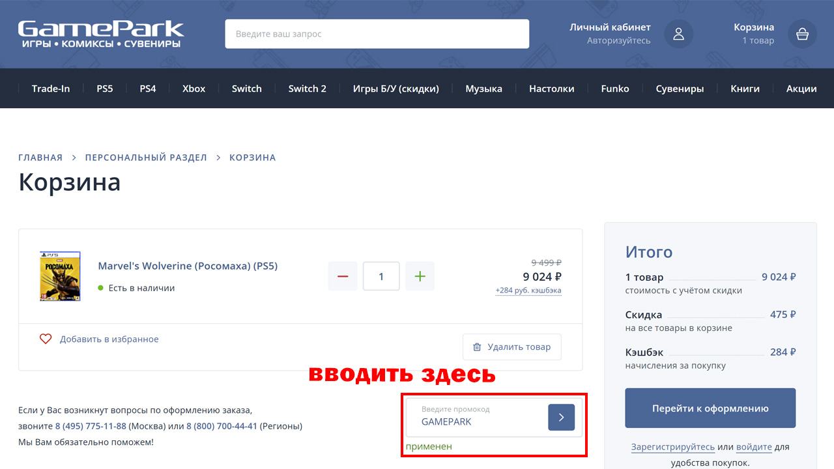The height and width of the screenshot is (469, 834).
Task: Click the green применен status text
Action: [429, 447]
